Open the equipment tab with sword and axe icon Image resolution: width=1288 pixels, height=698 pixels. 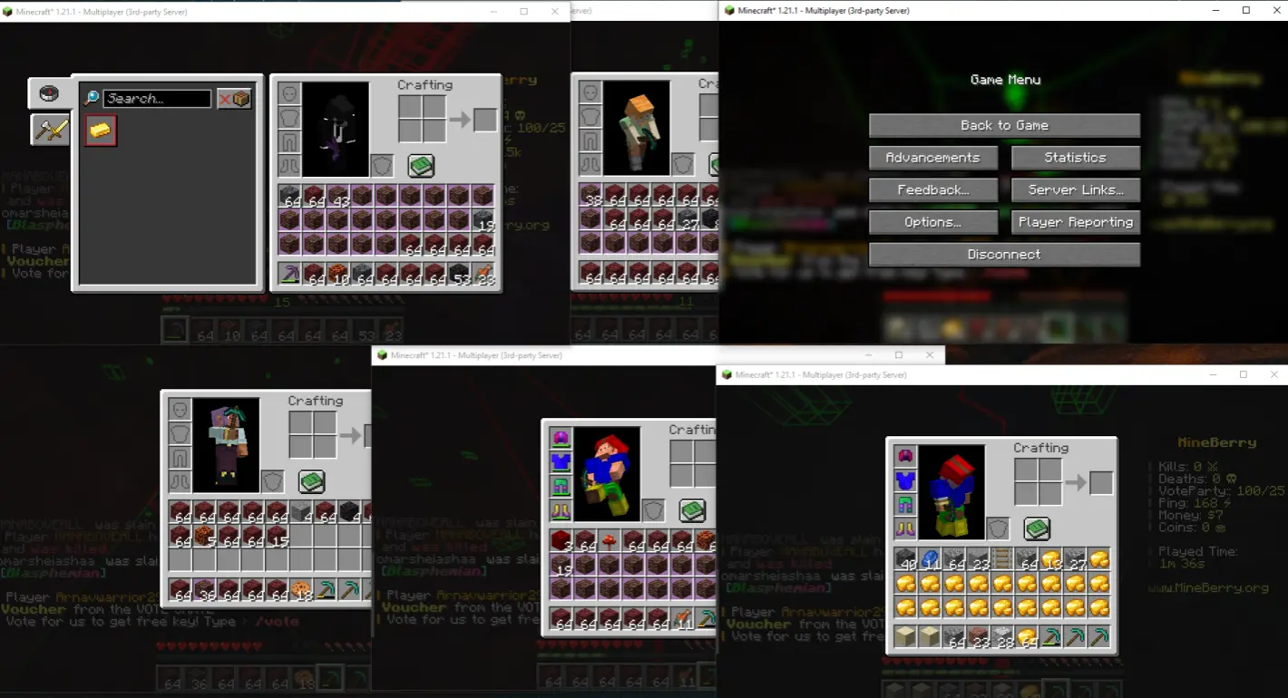[49, 130]
